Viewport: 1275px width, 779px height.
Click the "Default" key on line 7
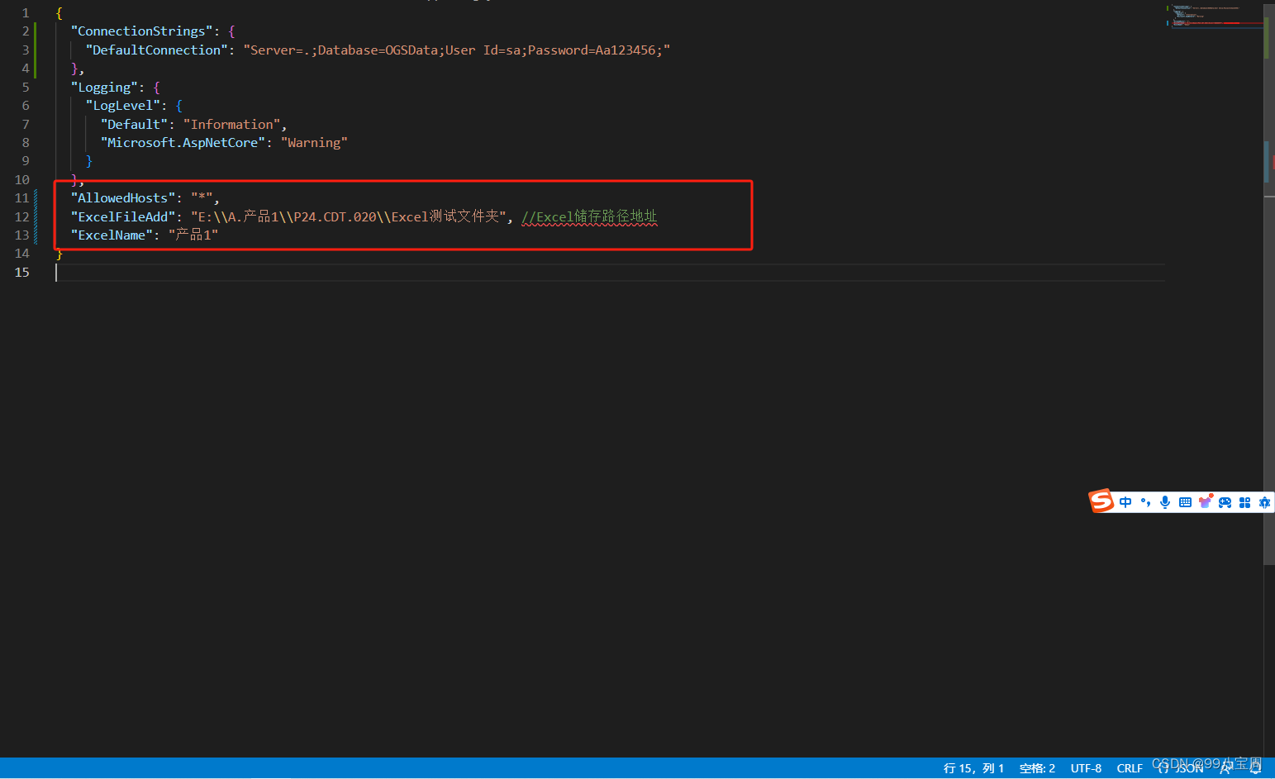click(x=134, y=124)
